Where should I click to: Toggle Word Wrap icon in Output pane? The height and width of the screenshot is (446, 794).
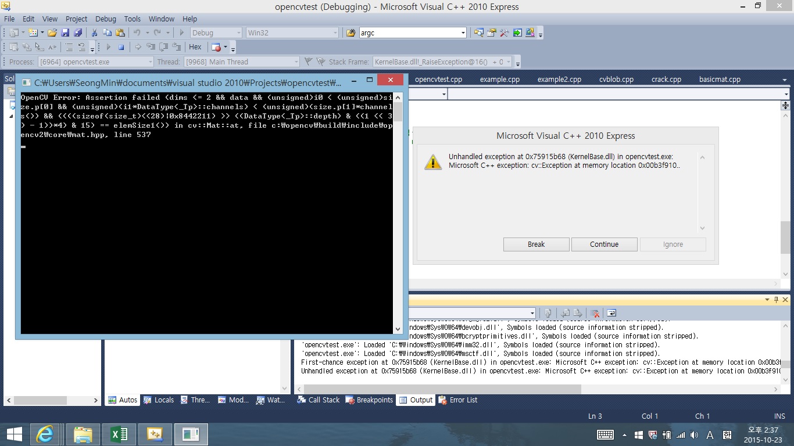611,313
